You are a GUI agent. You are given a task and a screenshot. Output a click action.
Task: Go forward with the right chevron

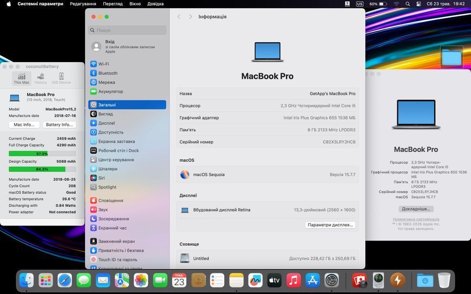click(191, 17)
